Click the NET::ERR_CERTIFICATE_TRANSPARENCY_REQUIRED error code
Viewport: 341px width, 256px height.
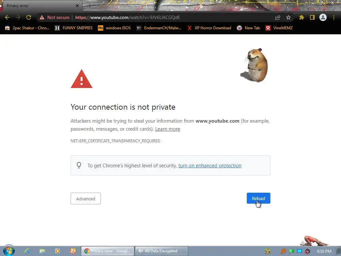[x=115, y=141]
